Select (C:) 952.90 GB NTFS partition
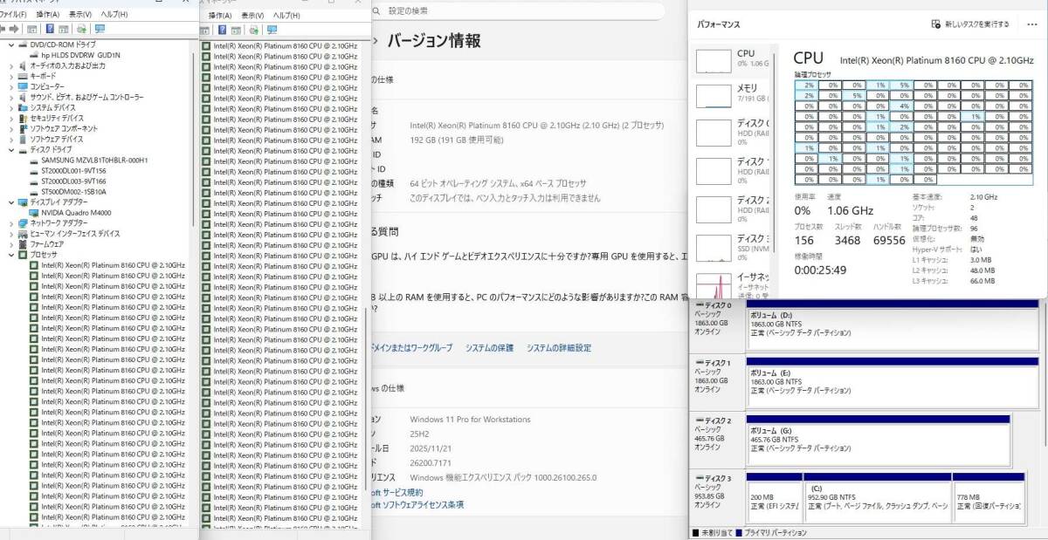 point(878,499)
